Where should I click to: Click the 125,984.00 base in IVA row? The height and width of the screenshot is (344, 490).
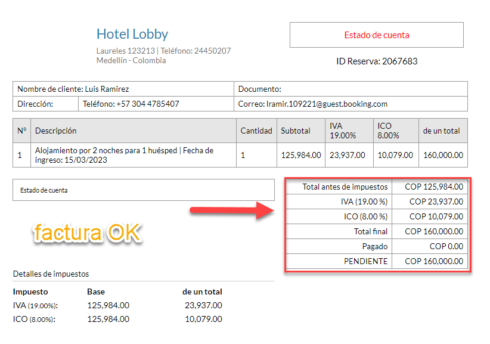coord(108,305)
